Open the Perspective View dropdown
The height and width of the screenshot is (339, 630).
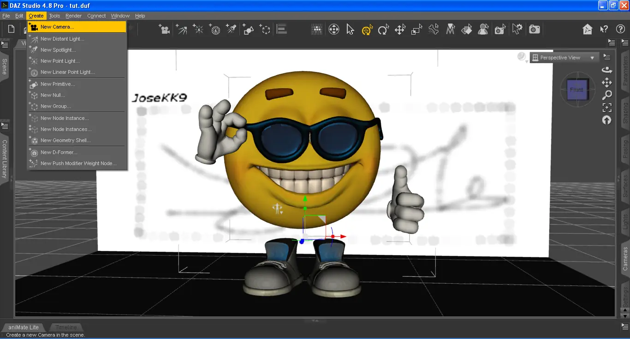pos(564,57)
